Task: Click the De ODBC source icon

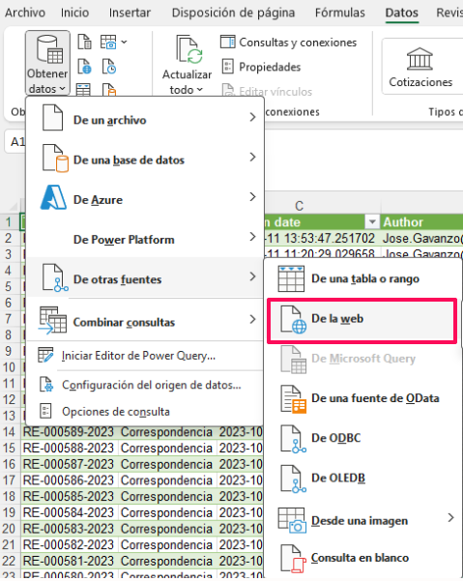Action: [293, 439]
